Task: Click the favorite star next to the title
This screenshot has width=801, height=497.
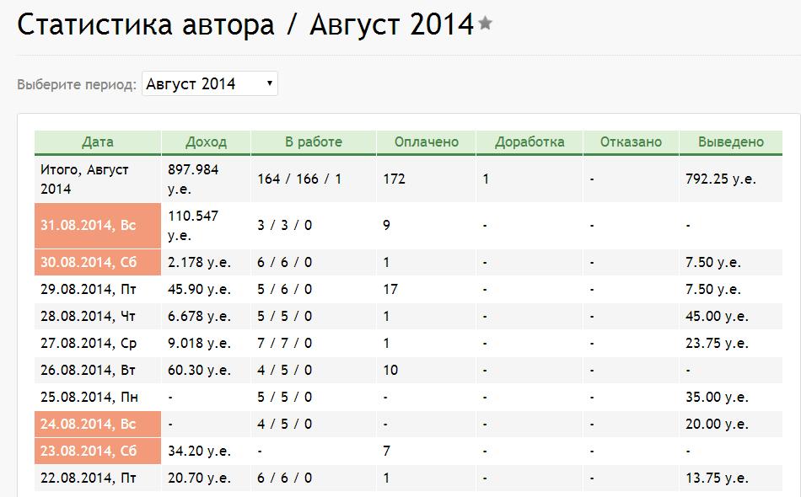Action: 485,24
